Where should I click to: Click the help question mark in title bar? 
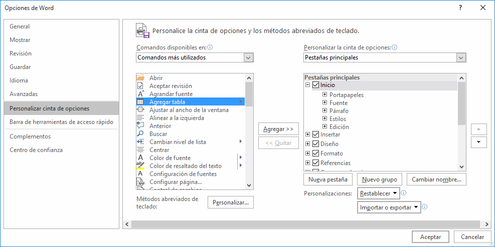coord(460,8)
